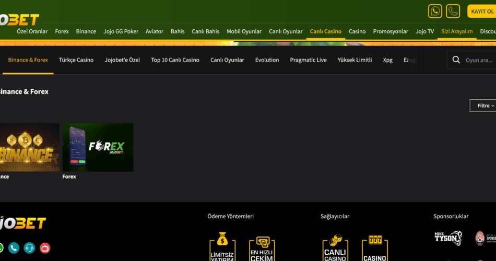Select the Canlı Casino dice icon
This screenshot has height=261, width=496.
335,248
